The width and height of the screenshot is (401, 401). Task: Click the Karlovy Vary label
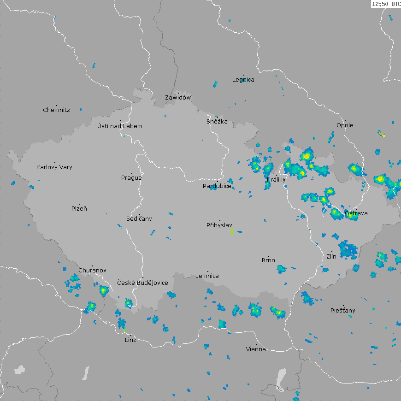coord(54,167)
